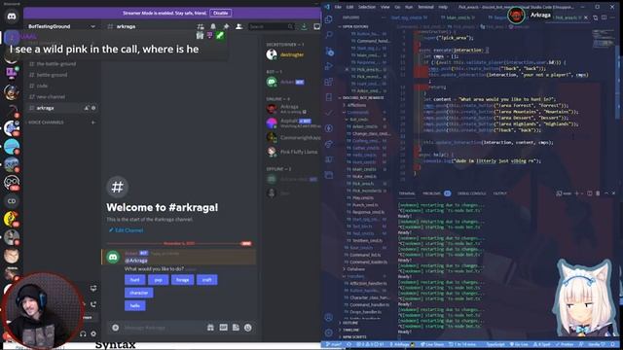The width and height of the screenshot is (623, 350).
Task: Select member Pink Fluffy Llama
Action: pos(293,152)
